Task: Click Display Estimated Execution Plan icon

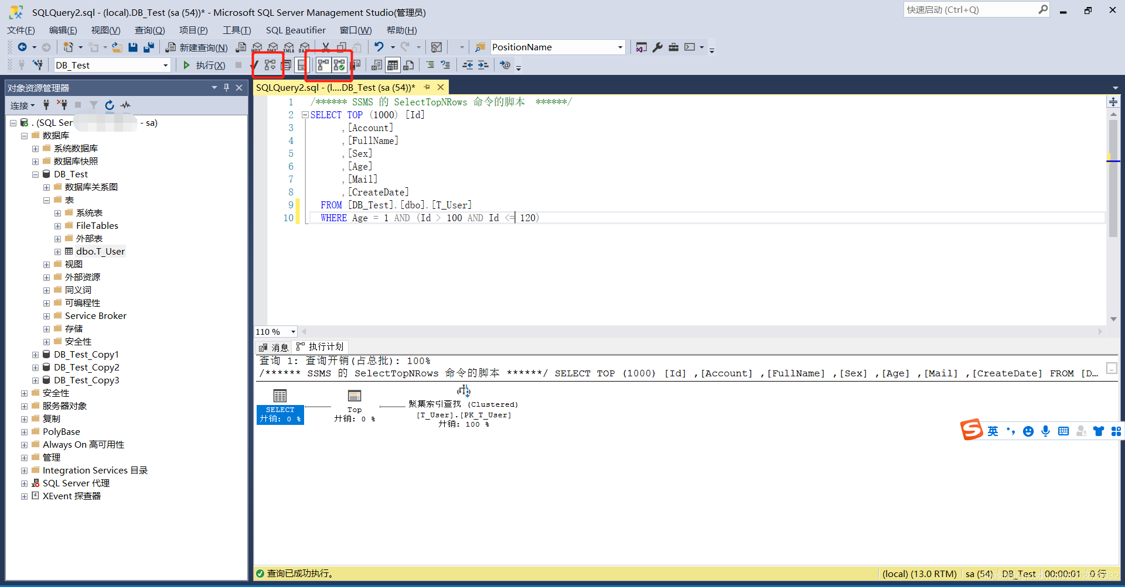Action: pyautogui.click(x=270, y=65)
